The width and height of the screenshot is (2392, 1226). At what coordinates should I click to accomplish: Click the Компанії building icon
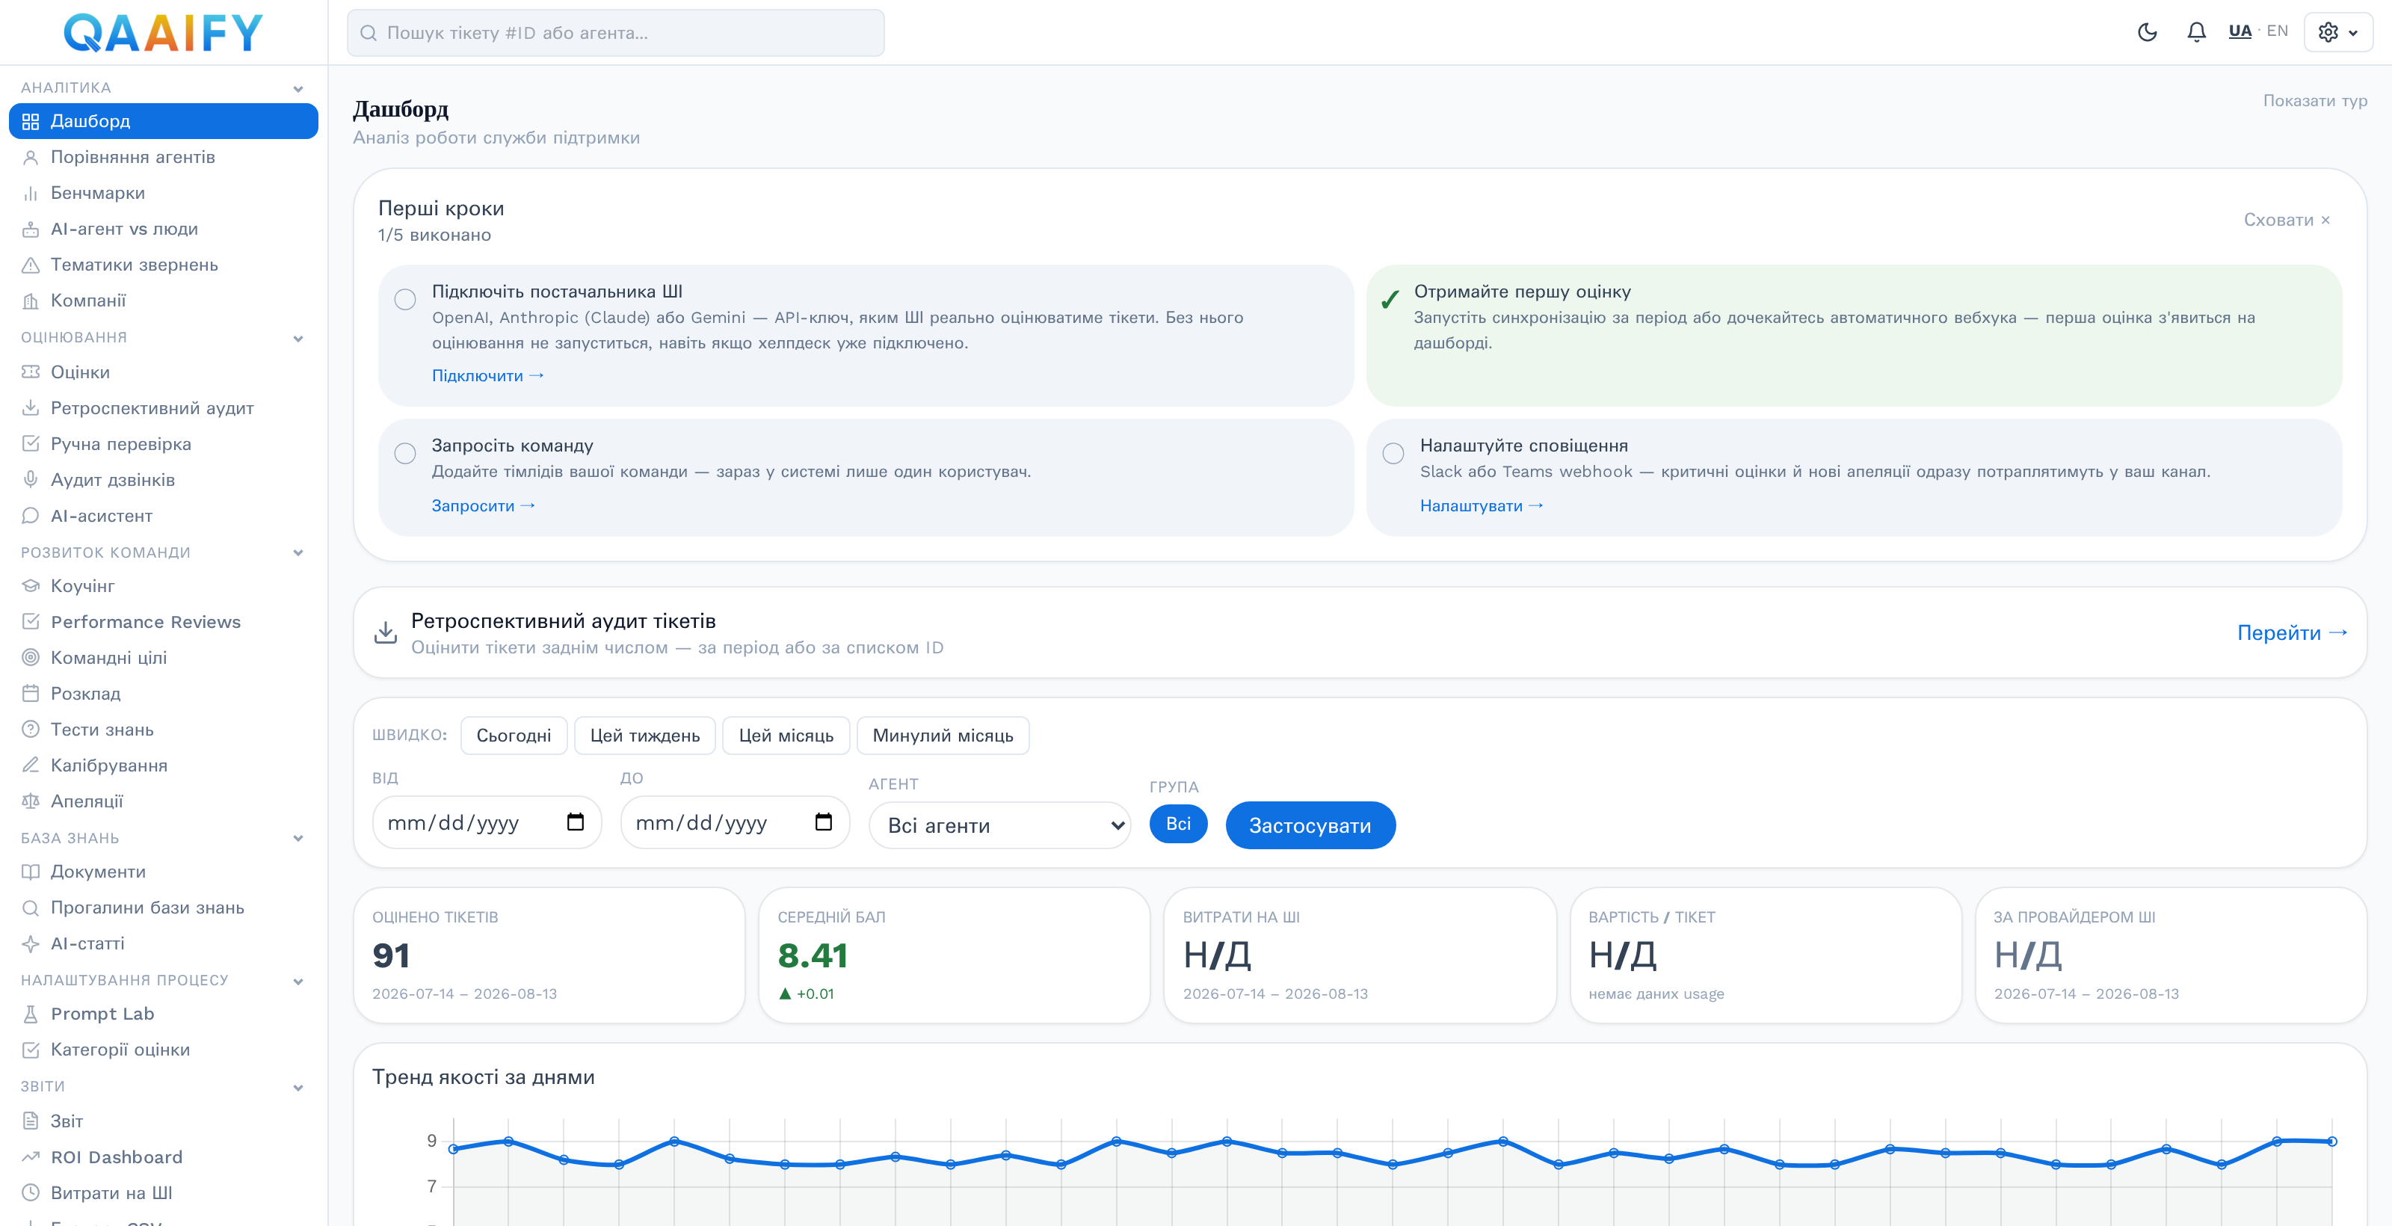click(31, 301)
